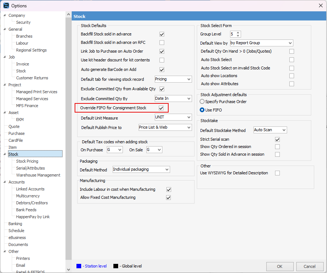
Task: Open the Purchase options page
Action: [x=16, y=133]
